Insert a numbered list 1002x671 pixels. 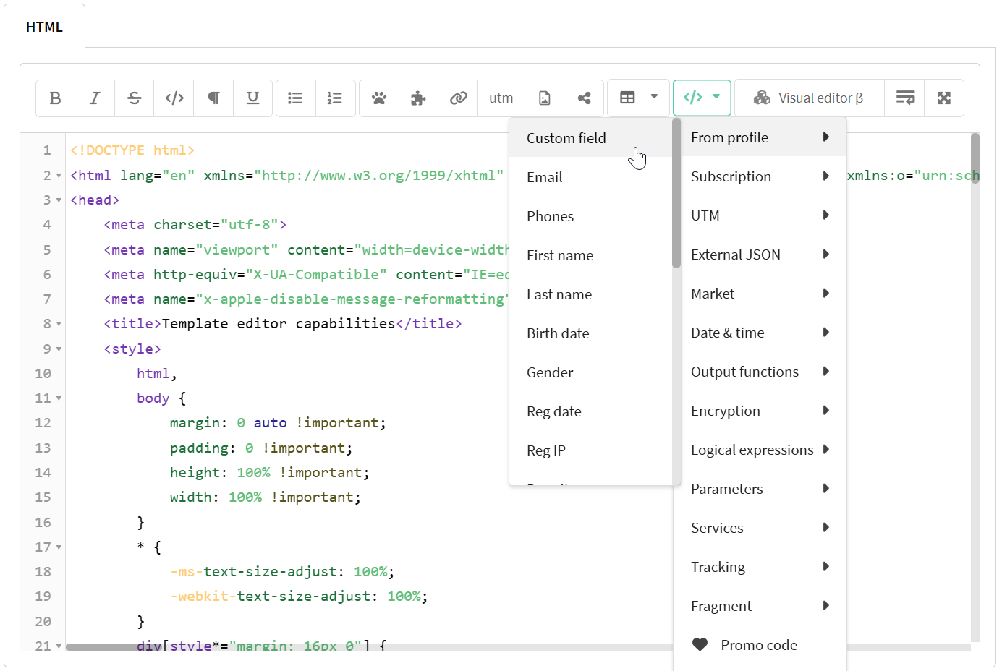point(335,98)
